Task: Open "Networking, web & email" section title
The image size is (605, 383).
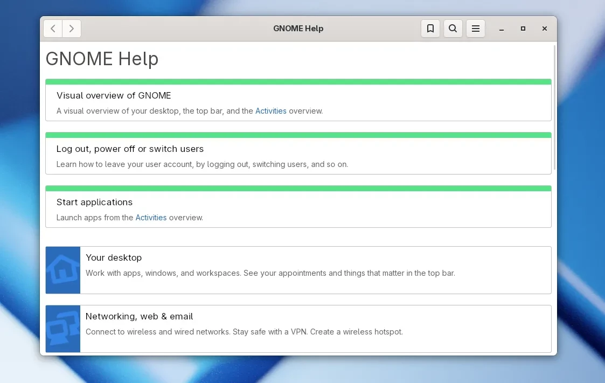Action: [x=139, y=316]
